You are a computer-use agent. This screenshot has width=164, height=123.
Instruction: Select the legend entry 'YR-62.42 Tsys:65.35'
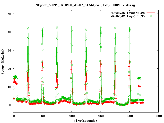(128, 16)
